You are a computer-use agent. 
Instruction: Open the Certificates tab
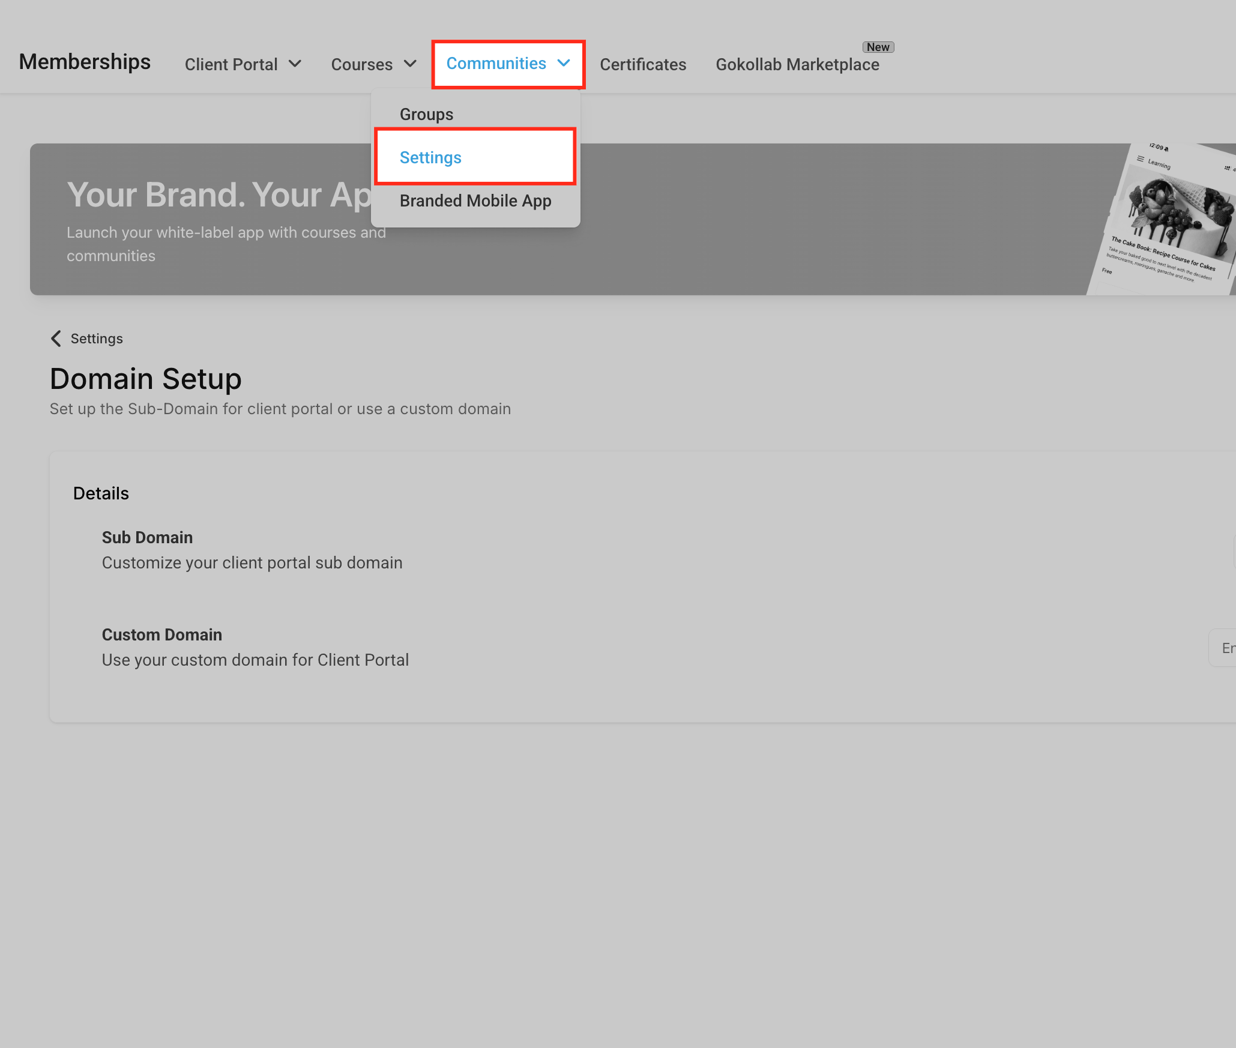tap(643, 64)
